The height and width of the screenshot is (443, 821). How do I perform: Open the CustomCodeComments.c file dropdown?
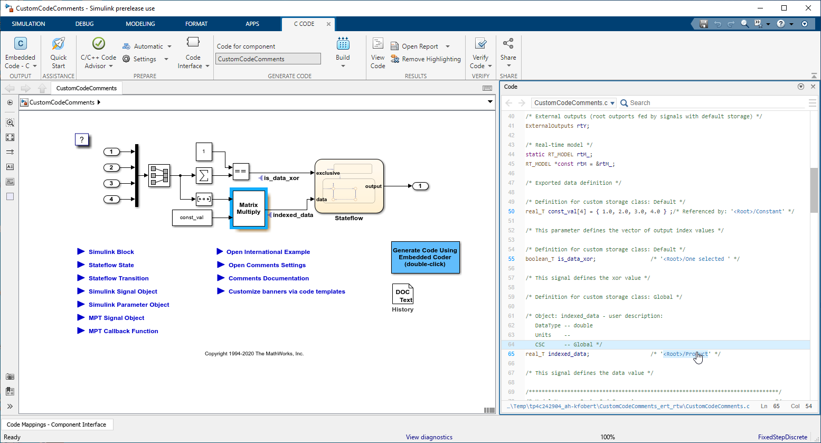click(x=612, y=103)
